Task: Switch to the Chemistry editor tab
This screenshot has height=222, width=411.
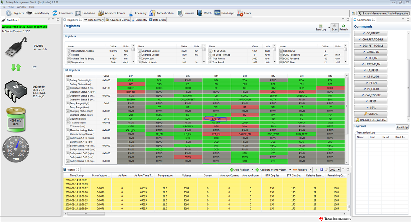Action: tap(139, 20)
